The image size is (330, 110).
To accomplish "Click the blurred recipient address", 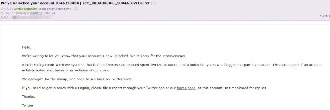I will tap(31, 17).
